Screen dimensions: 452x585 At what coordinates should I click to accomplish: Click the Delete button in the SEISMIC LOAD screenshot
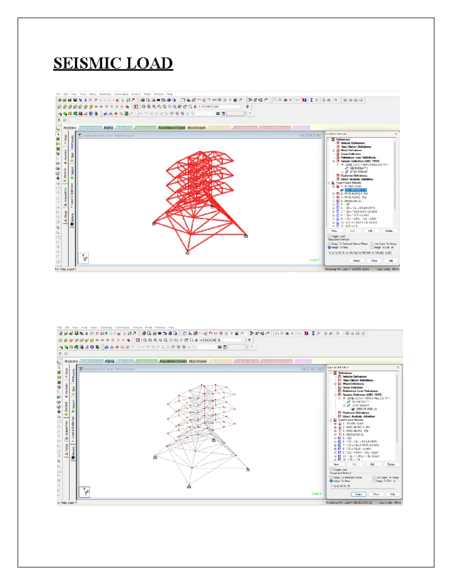pyautogui.click(x=389, y=231)
